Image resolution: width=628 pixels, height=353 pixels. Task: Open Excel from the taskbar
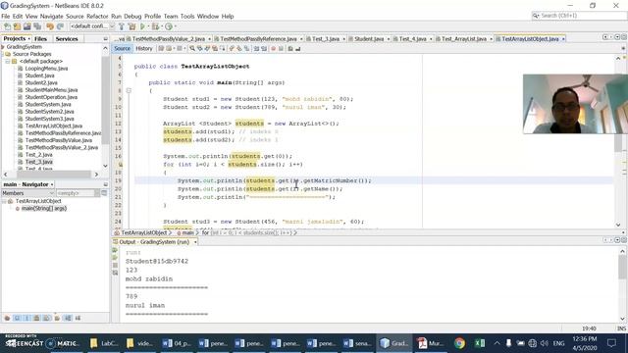pyautogui.click(x=480, y=343)
